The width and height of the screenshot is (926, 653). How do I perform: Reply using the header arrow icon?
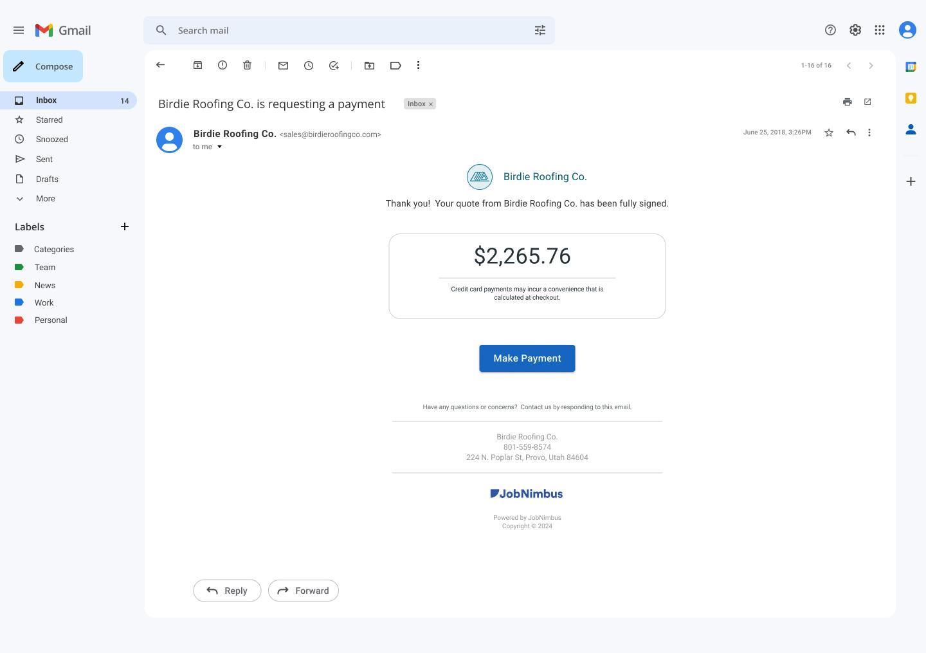(851, 133)
